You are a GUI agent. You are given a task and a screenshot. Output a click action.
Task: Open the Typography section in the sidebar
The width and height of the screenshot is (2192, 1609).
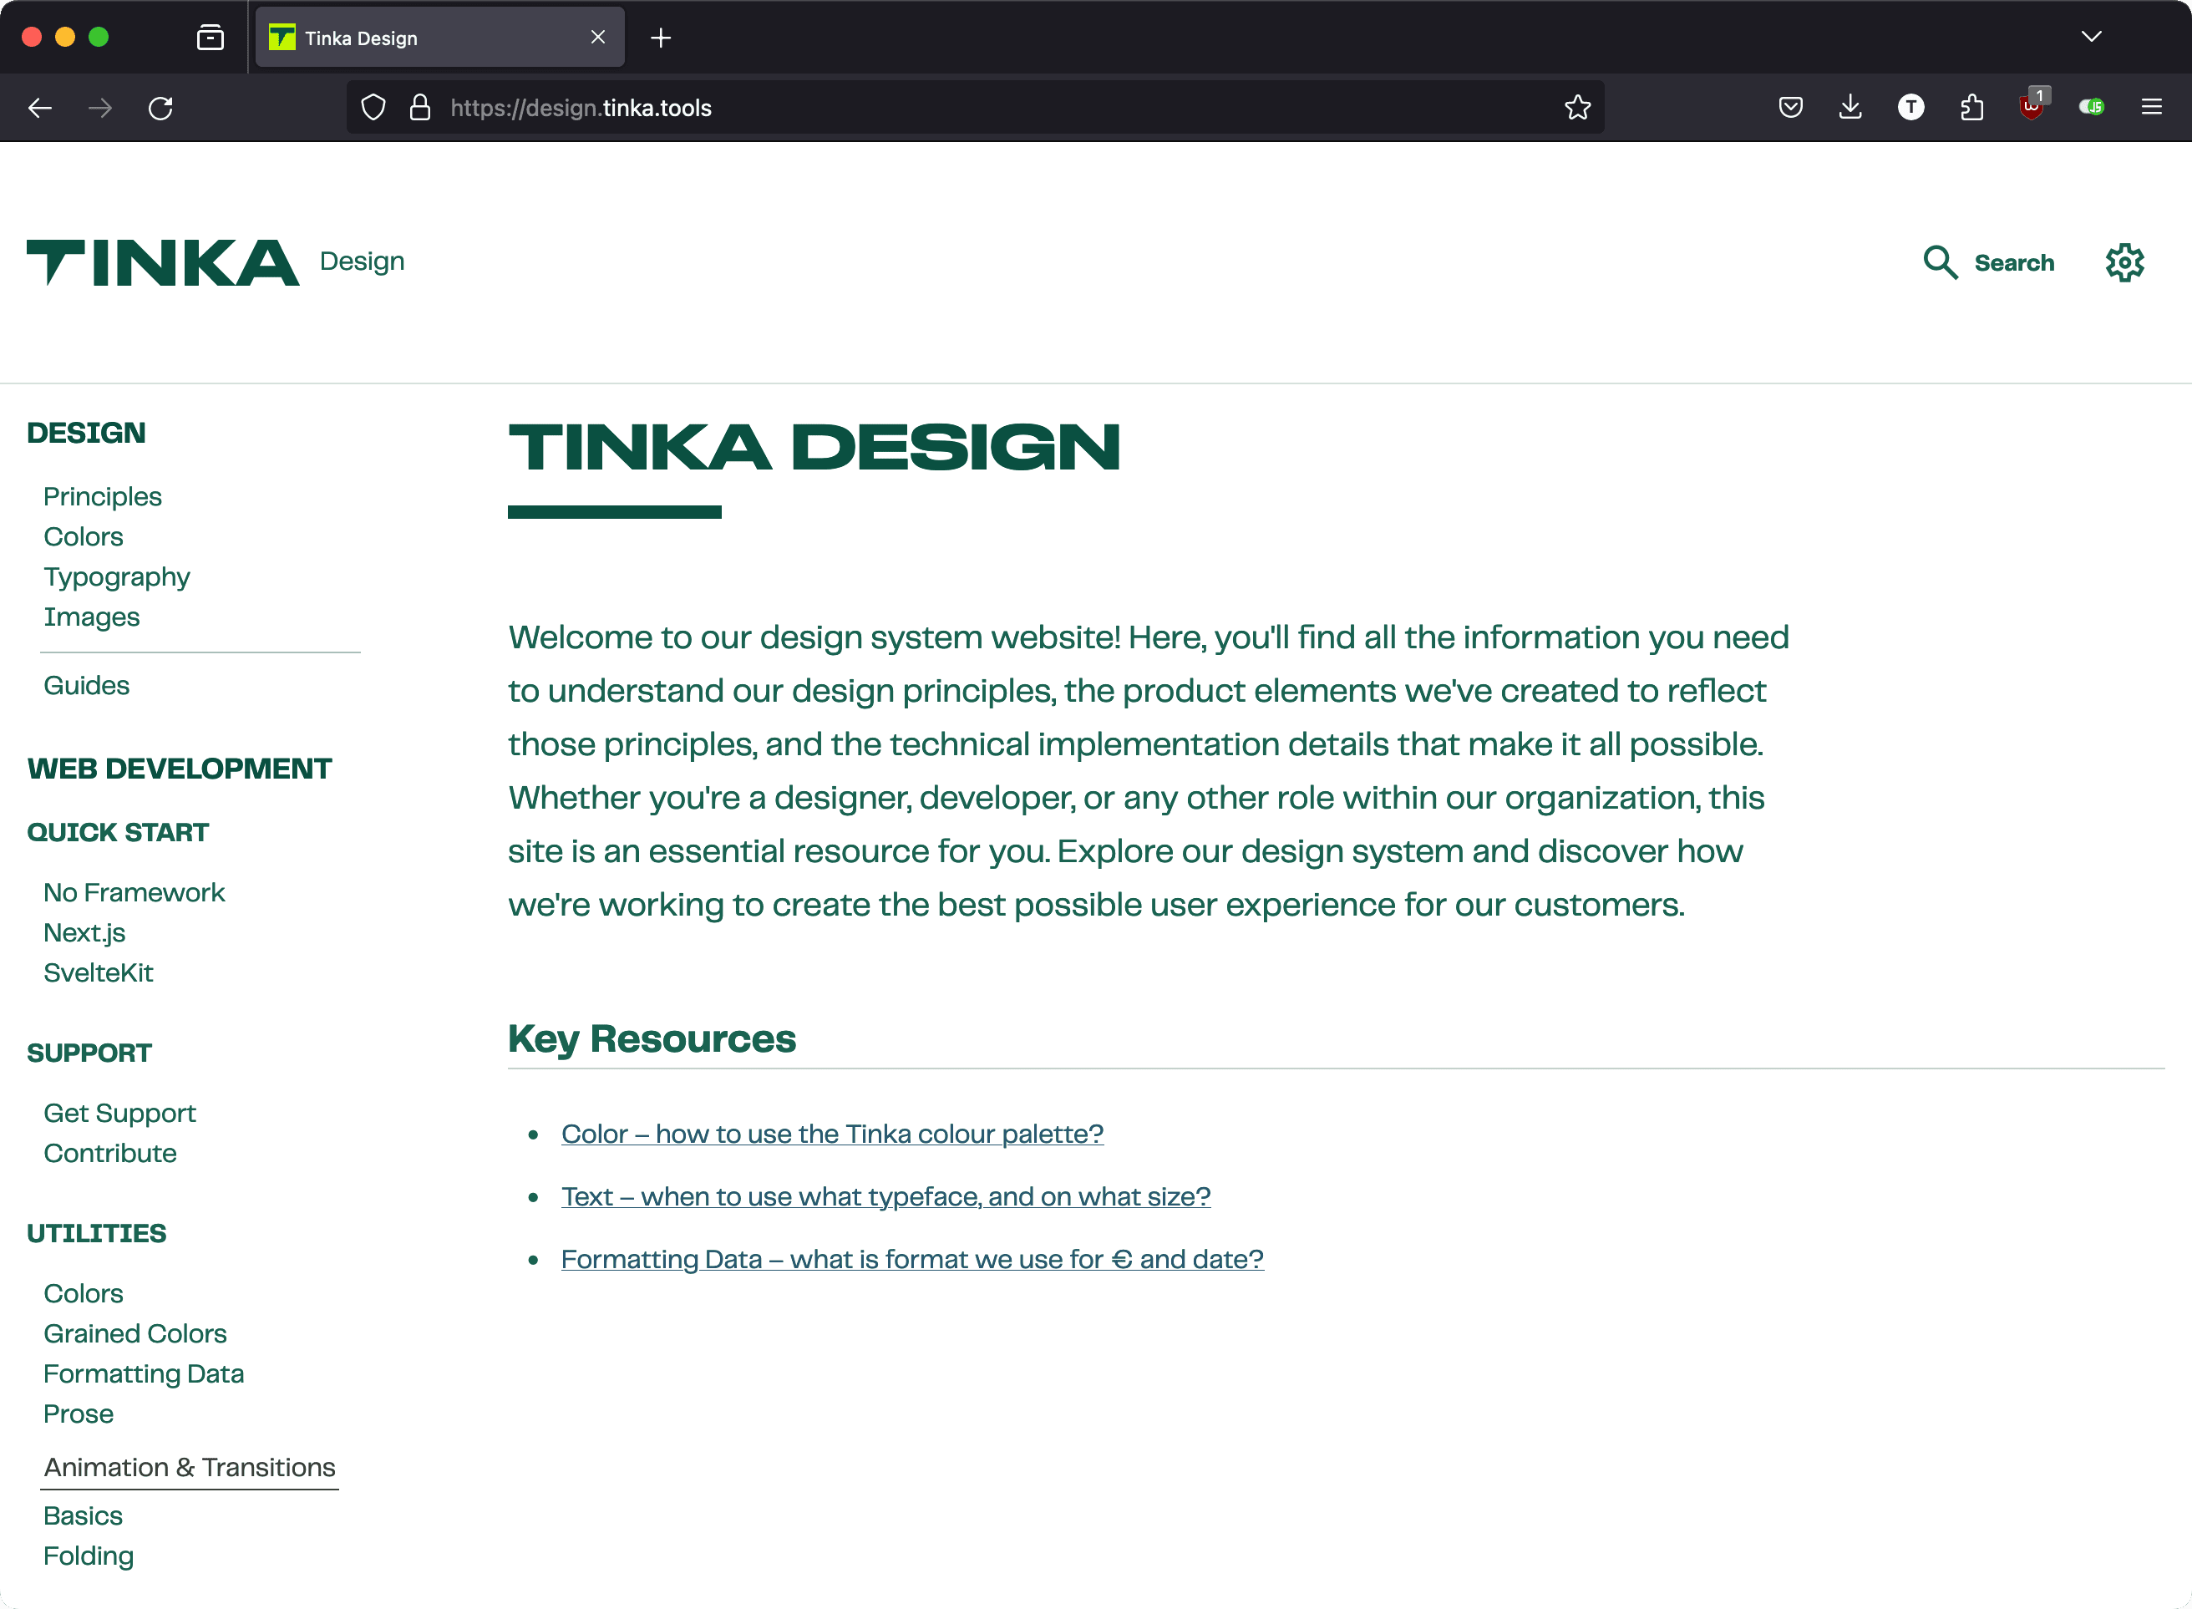click(x=116, y=576)
